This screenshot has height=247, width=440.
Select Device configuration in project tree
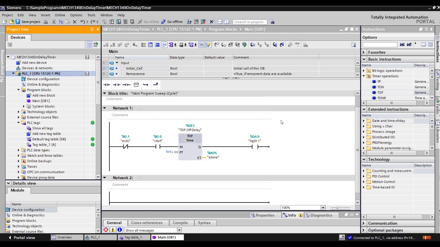(x=43, y=79)
